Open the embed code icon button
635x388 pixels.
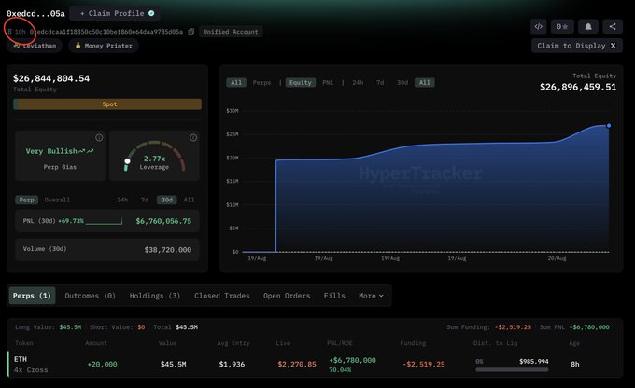(538, 27)
